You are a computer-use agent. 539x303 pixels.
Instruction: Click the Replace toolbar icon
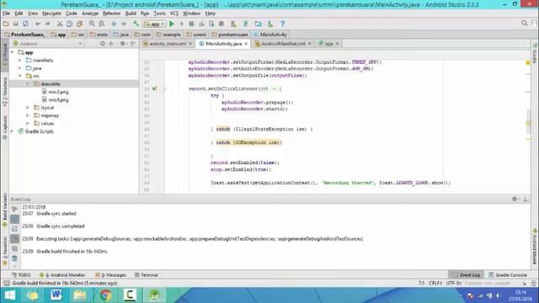102,24
